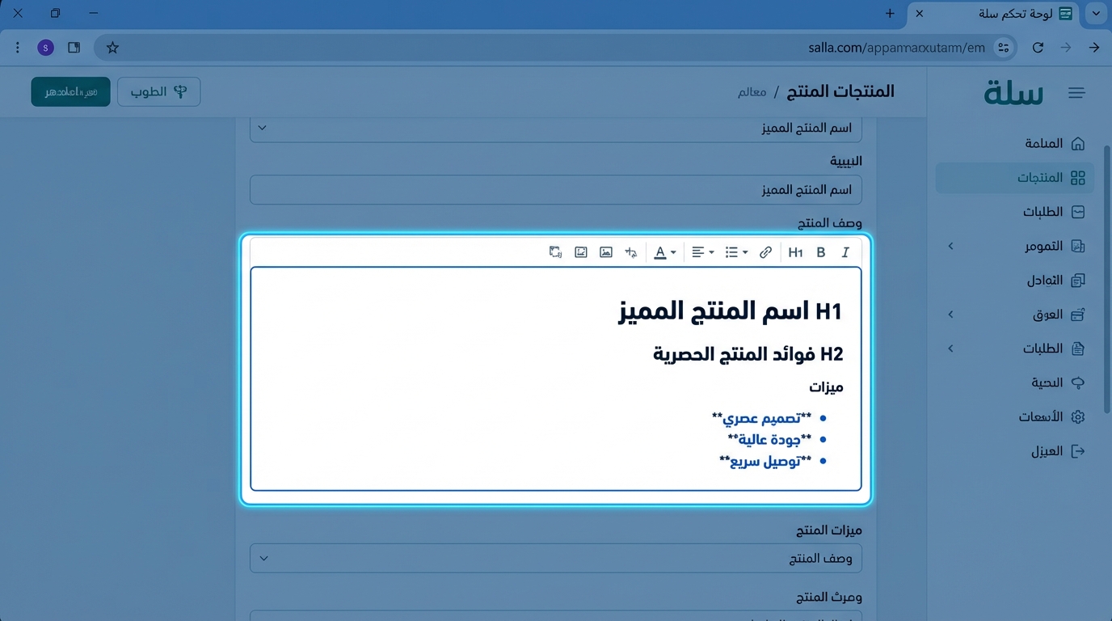Open the text color picker in the toolbar

pyautogui.click(x=663, y=252)
